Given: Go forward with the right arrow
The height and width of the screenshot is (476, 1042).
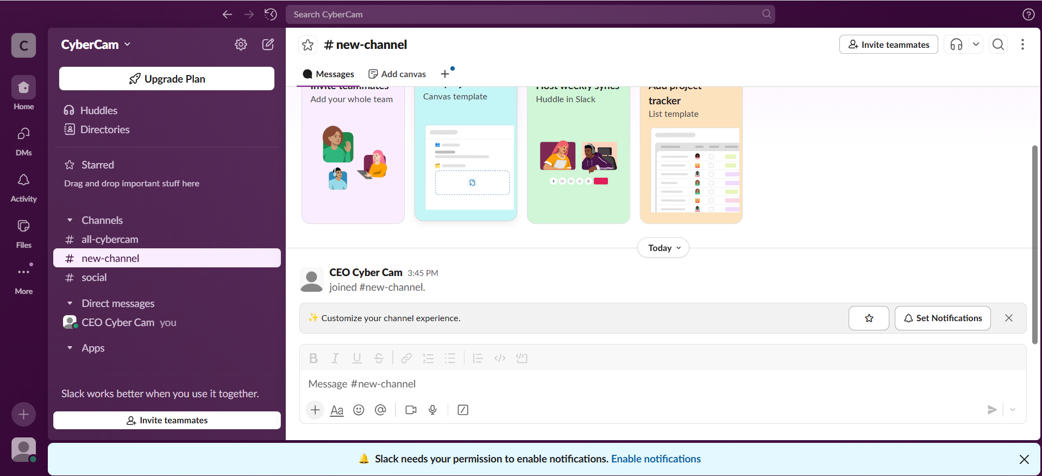Looking at the screenshot, I should [x=249, y=15].
